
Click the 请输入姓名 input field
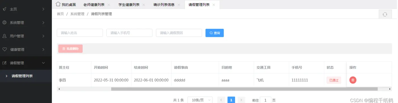(x=80, y=33)
